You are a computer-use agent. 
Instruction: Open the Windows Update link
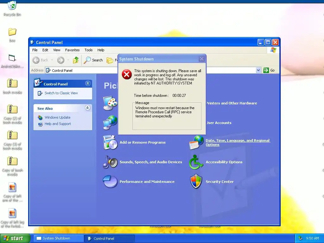point(58,117)
